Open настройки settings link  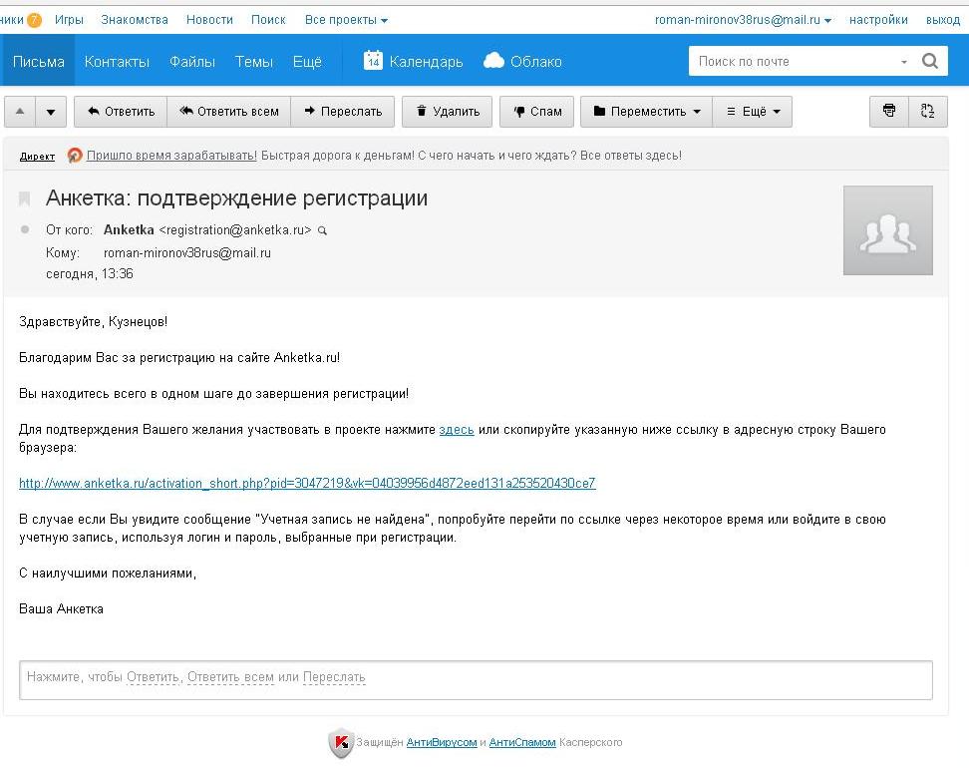(x=878, y=20)
